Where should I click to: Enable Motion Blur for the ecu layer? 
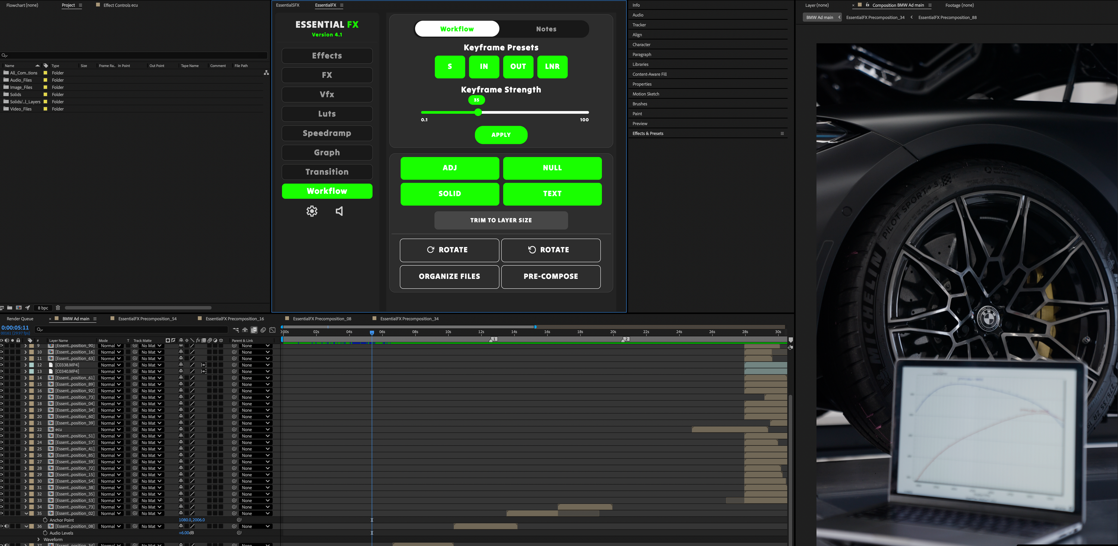click(x=209, y=429)
